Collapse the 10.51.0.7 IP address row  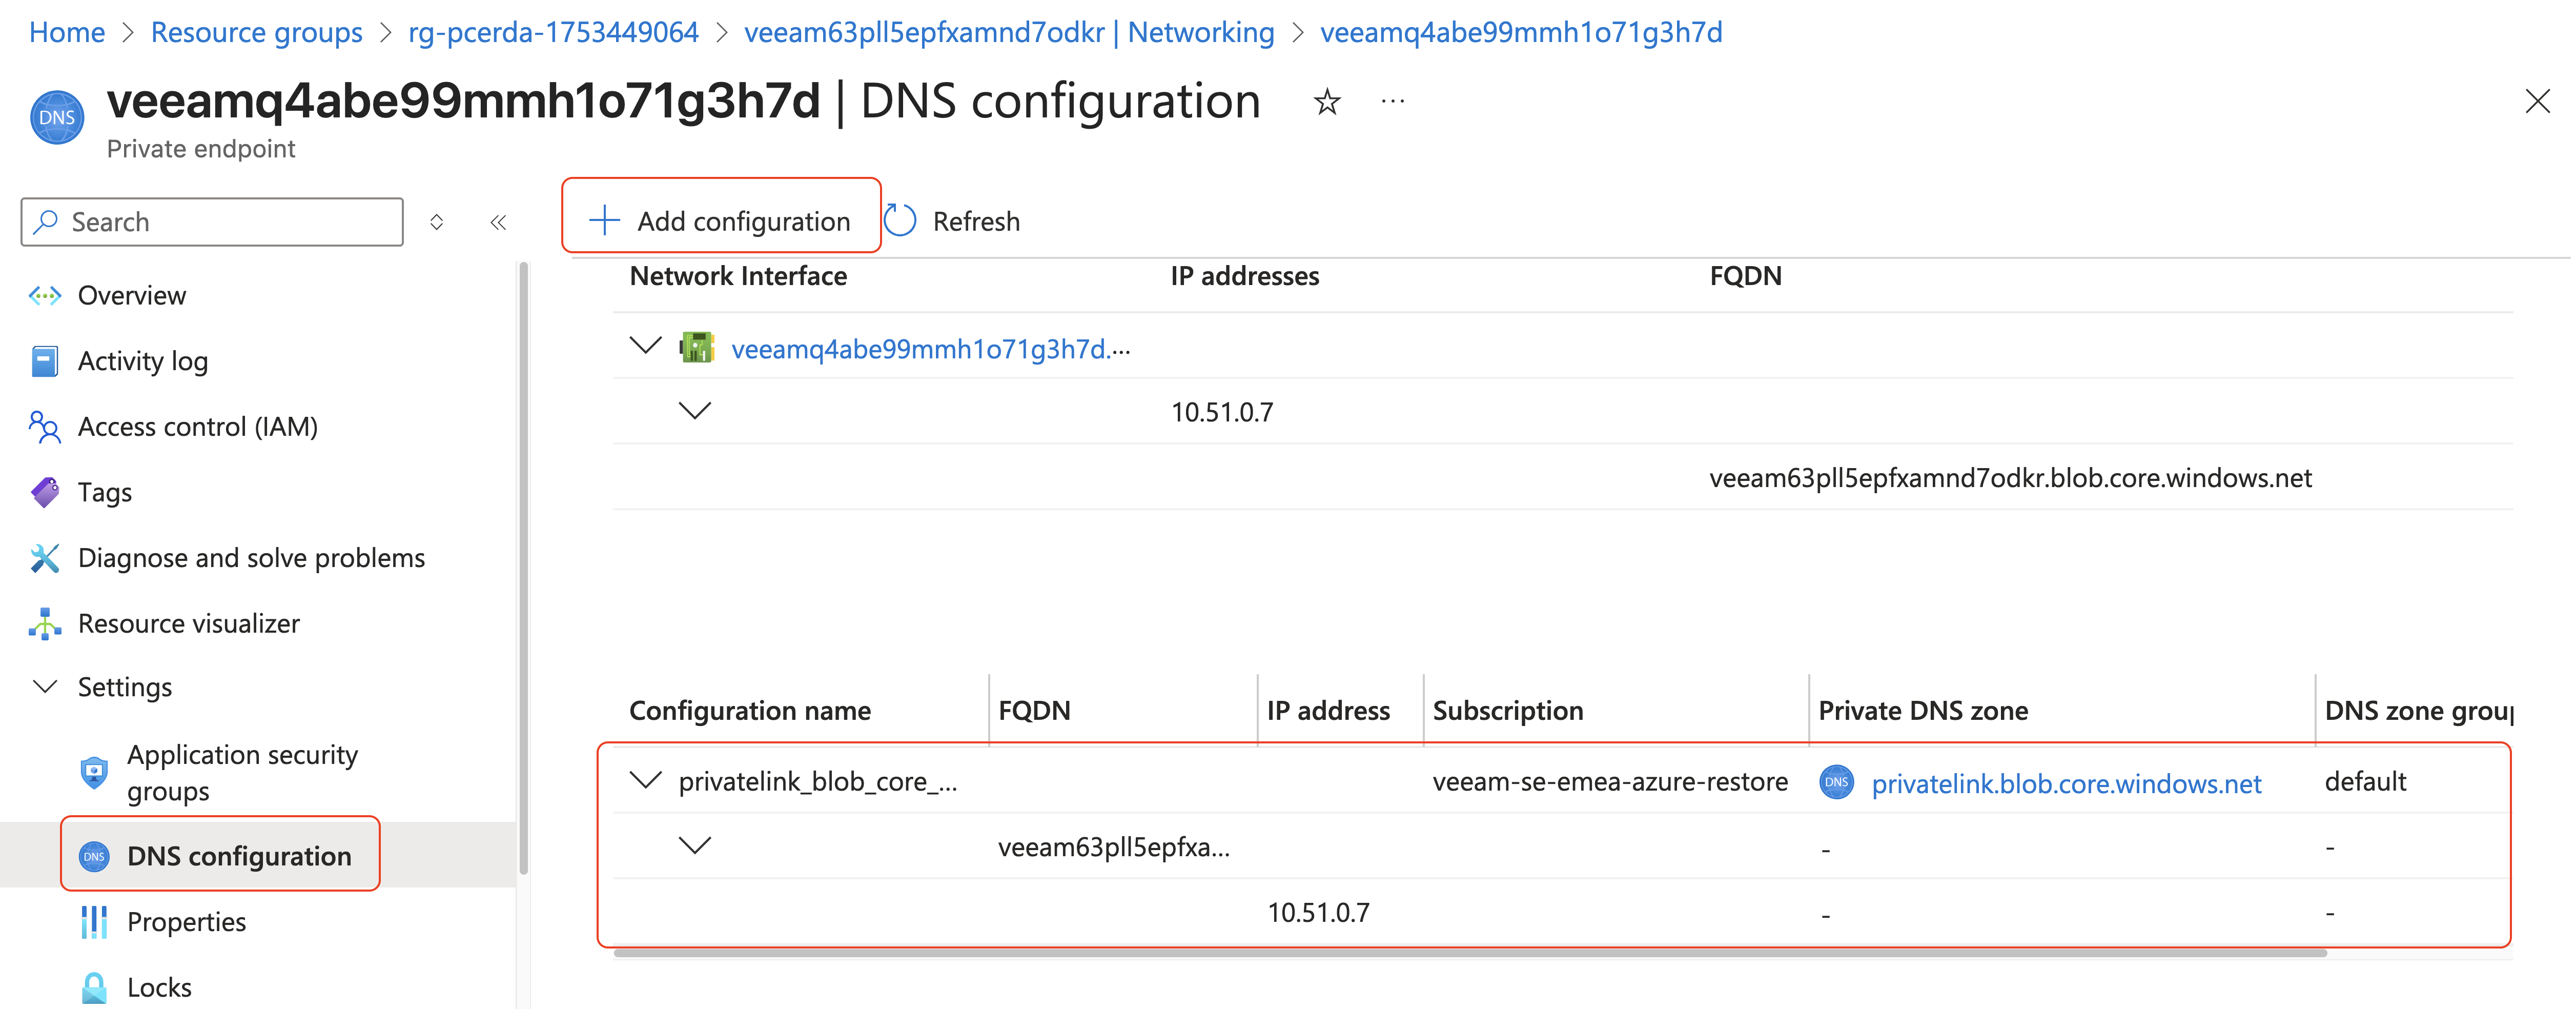tap(695, 411)
